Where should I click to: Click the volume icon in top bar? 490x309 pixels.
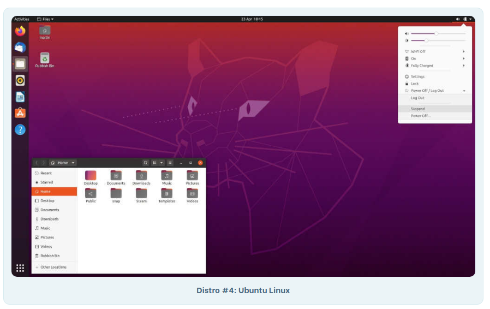pos(458,19)
